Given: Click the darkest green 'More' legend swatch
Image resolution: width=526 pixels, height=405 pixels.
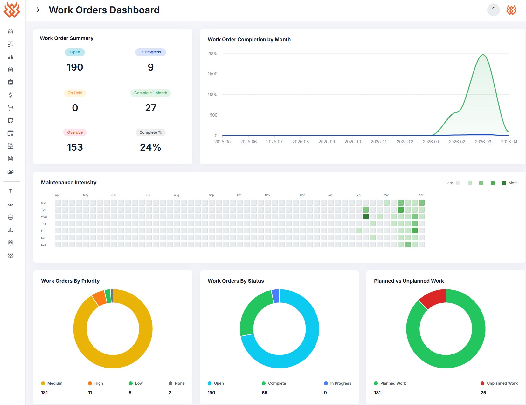Looking at the screenshot, I should point(504,183).
